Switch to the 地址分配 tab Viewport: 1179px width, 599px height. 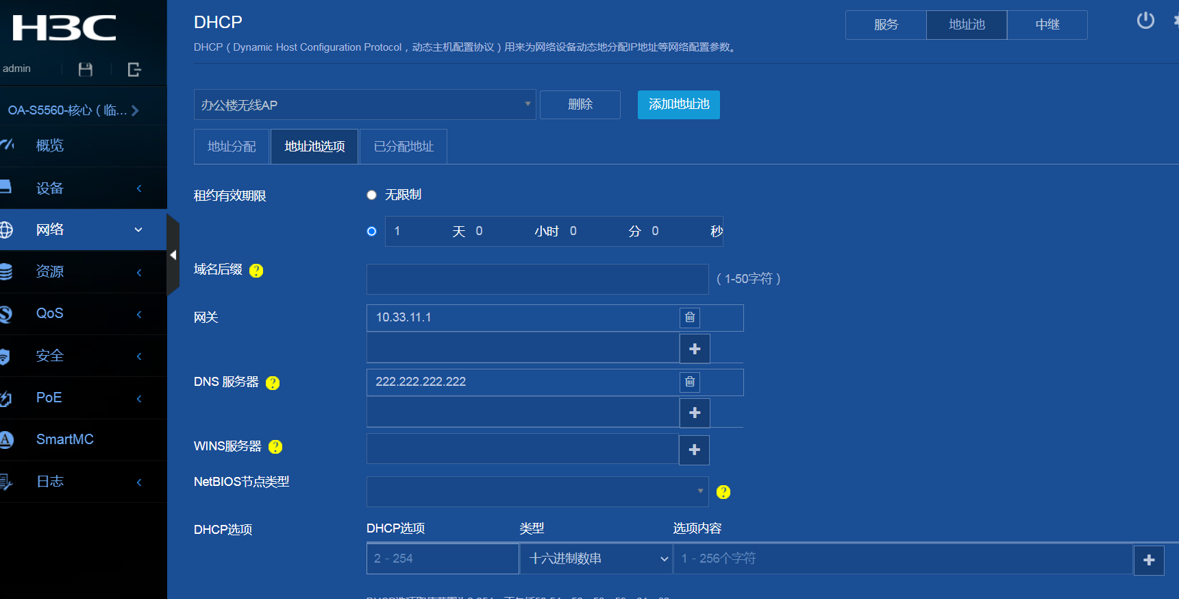coord(232,147)
